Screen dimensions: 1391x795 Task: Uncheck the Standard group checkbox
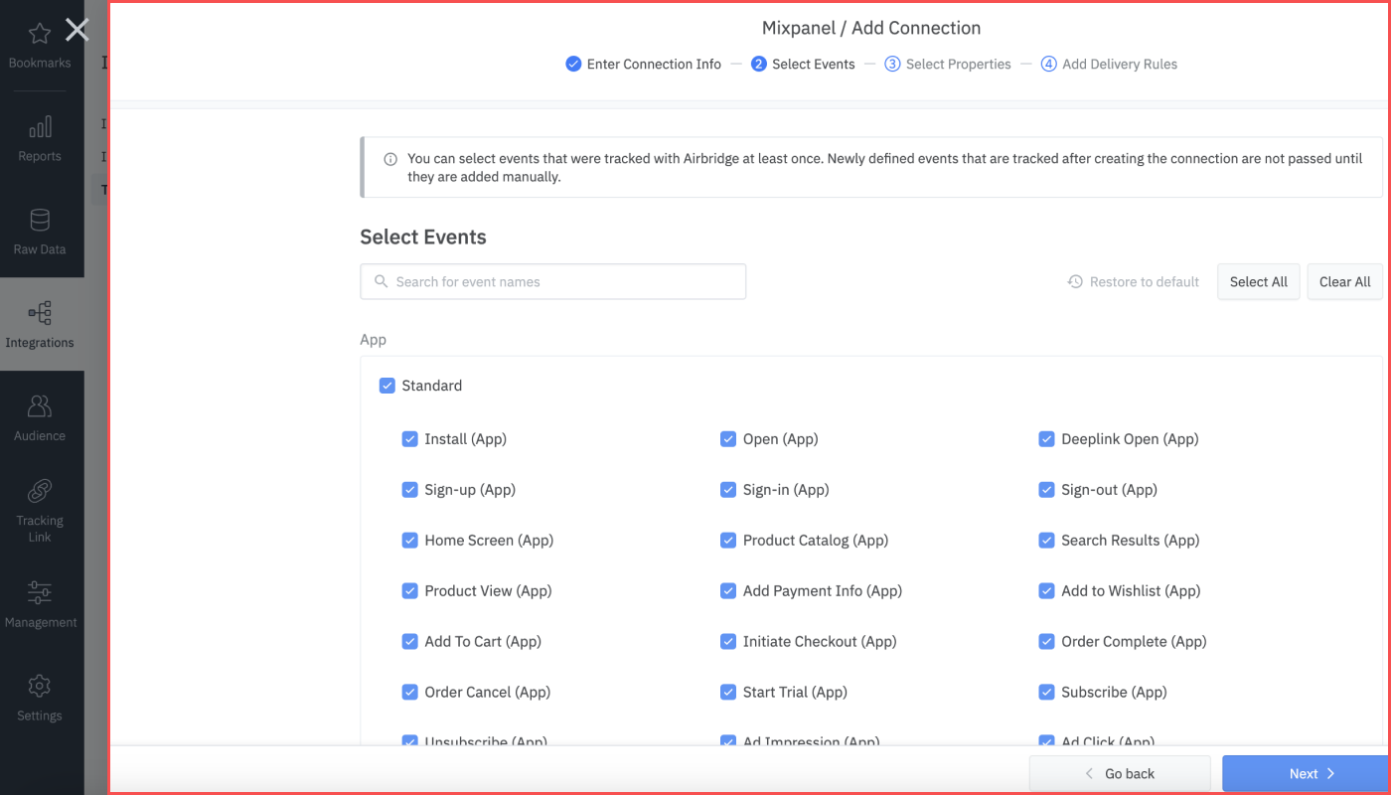[x=387, y=386]
